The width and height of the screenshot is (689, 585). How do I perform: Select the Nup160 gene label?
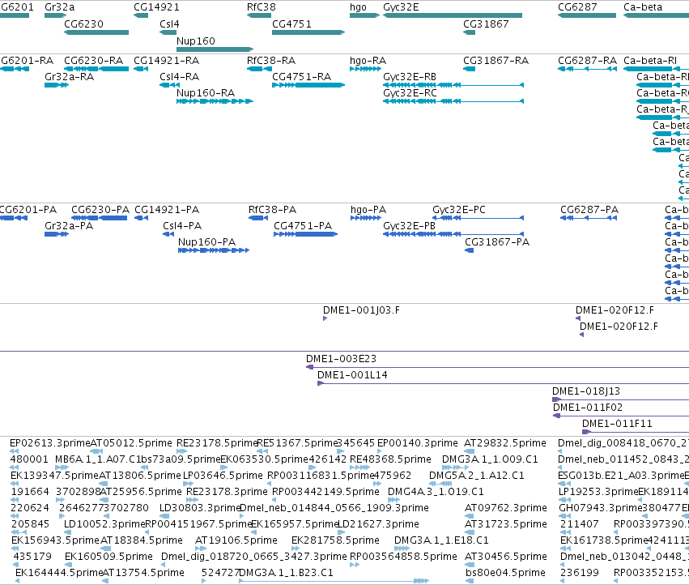click(196, 41)
